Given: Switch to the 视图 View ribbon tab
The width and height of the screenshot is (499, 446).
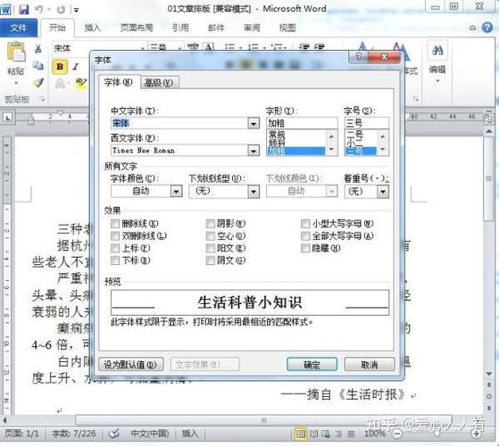Looking at the screenshot, I should pos(287,28).
